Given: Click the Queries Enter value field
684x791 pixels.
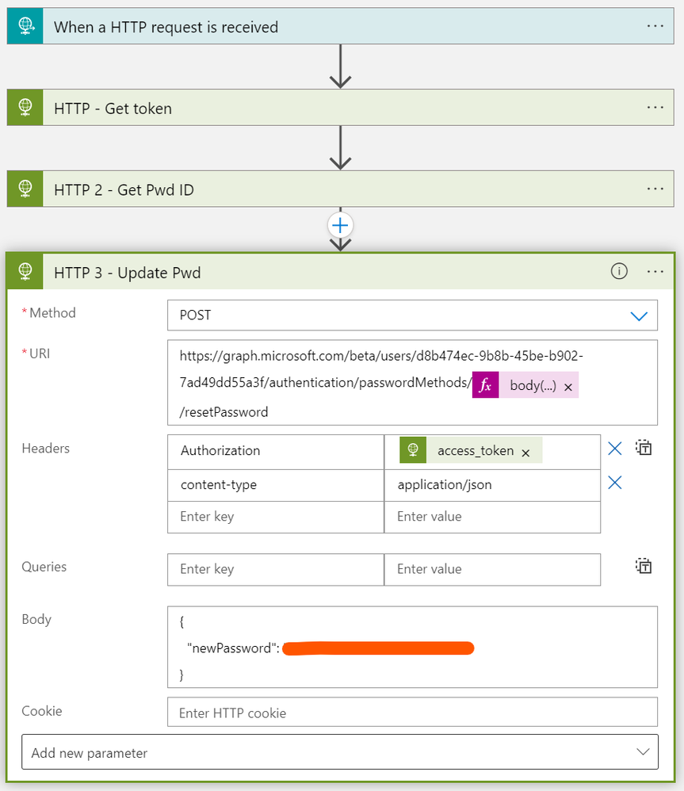Looking at the screenshot, I should (x=492, y=570).
